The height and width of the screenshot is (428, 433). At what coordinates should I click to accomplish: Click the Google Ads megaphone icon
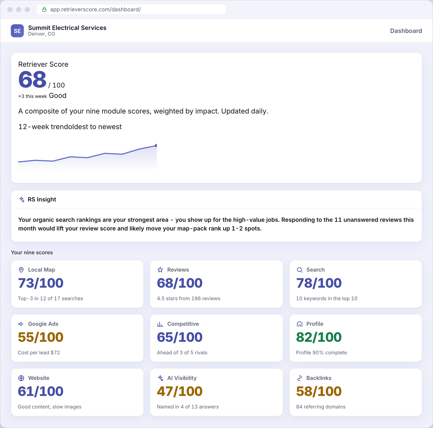(x=21, y=324)
